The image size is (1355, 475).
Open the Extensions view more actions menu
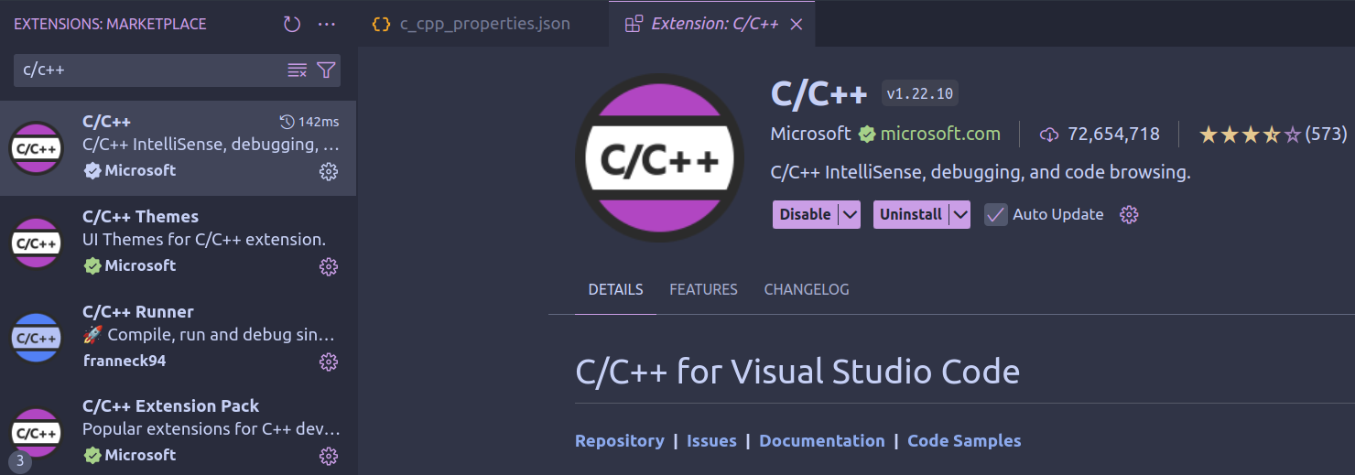(x=327, y=25)
